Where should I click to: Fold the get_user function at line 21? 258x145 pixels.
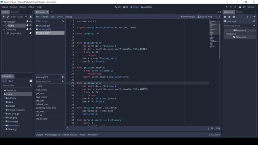[75, 68]
